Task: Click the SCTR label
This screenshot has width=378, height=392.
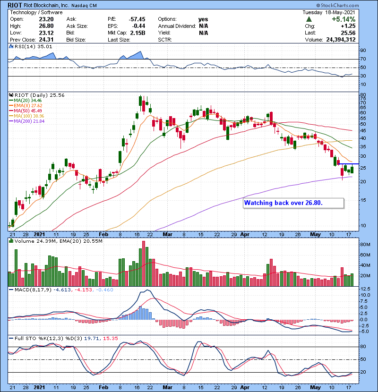Action: click(x=165, y=40)
